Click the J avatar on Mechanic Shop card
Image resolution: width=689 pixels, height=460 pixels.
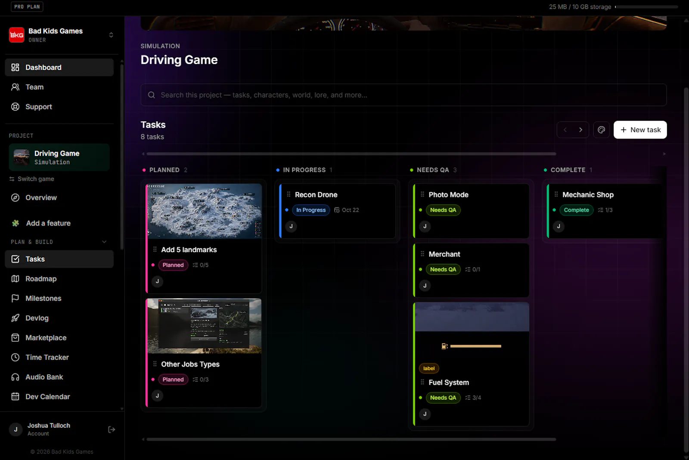pyautogui.click(x=559, y=226)
